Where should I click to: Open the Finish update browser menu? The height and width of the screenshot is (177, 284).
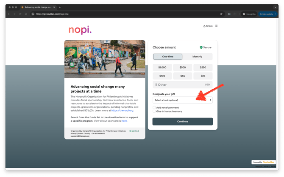(268, 14)
